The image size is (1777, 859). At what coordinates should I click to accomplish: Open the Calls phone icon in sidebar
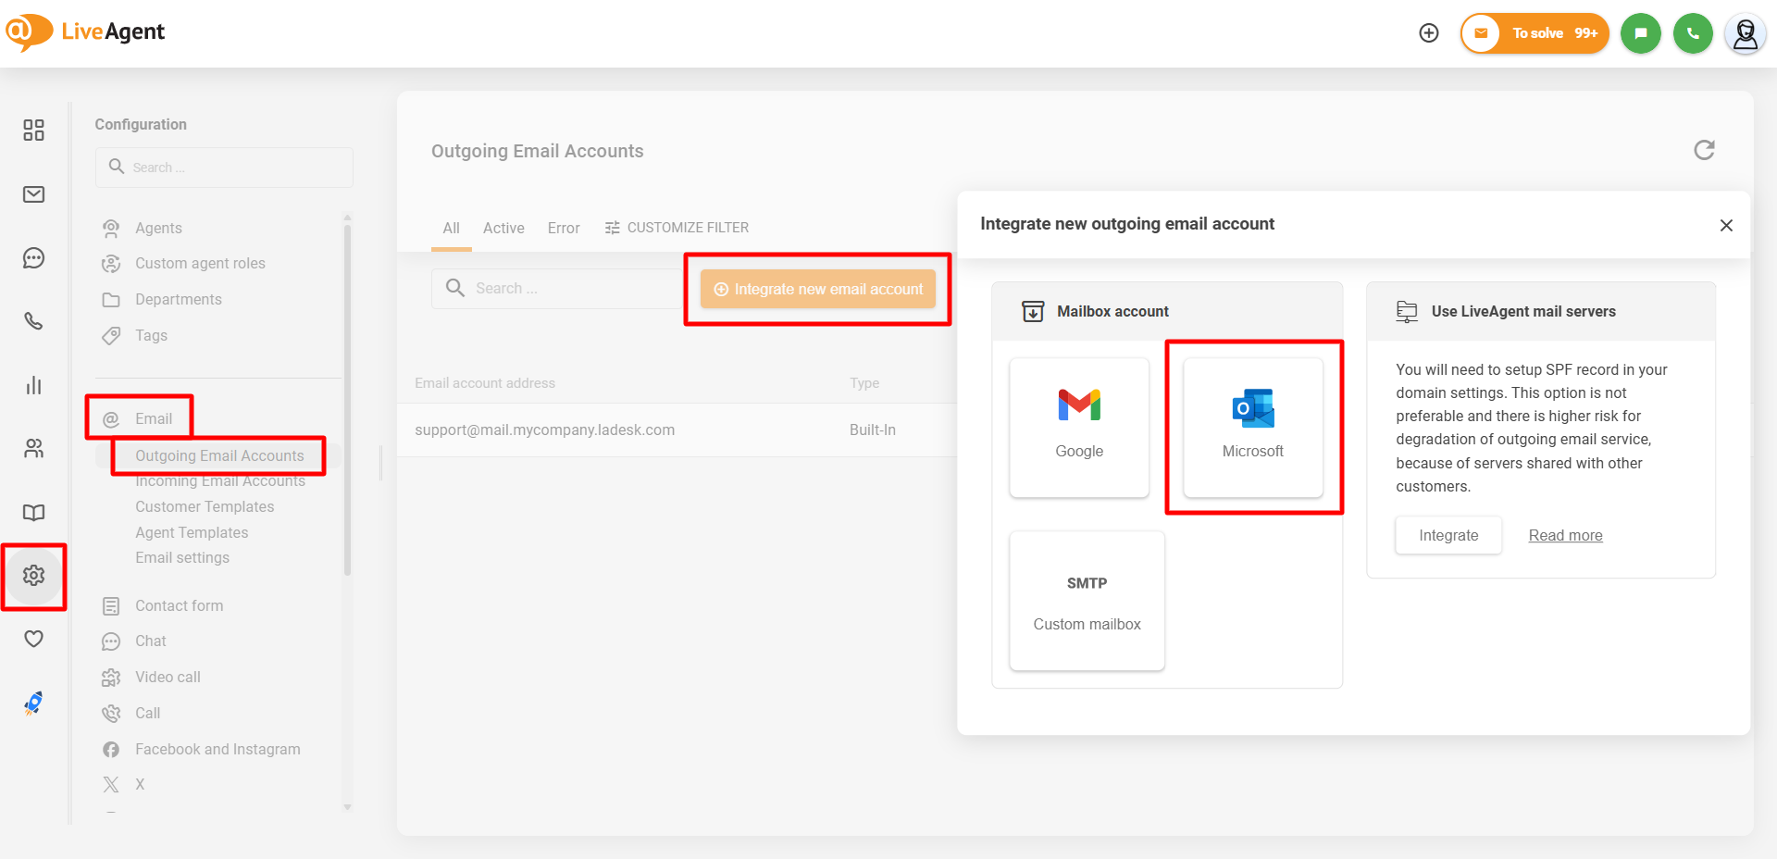(34, 321)
